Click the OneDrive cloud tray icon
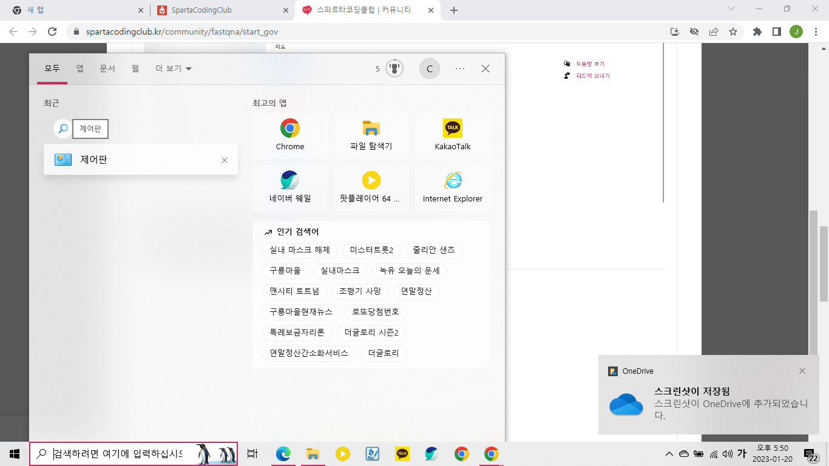 684,454
